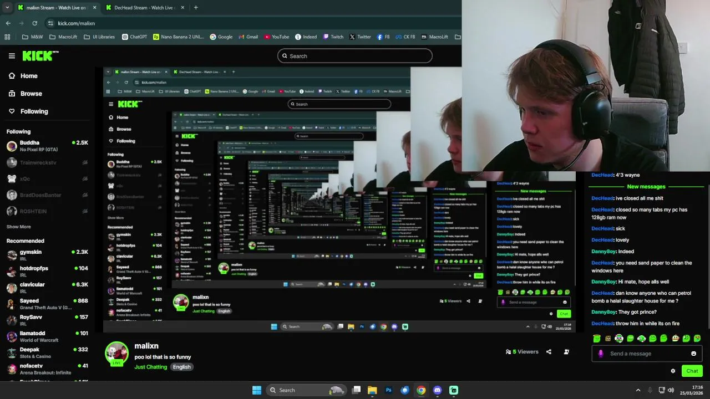710x399 pixels.
Task: Open ROSHTEIN channel
Action: (x=47, y=211)
